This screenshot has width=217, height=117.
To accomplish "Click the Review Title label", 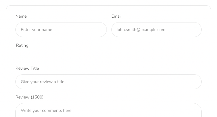I will tap(27, 68).
